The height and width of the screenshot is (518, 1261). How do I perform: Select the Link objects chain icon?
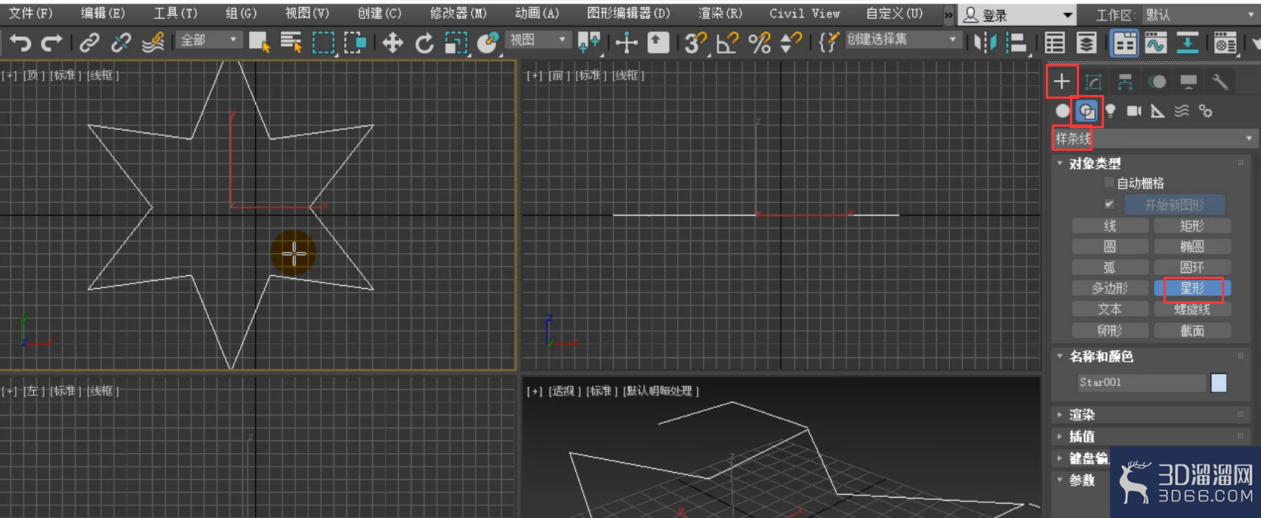pyautogui.click(x=89, y=43)
